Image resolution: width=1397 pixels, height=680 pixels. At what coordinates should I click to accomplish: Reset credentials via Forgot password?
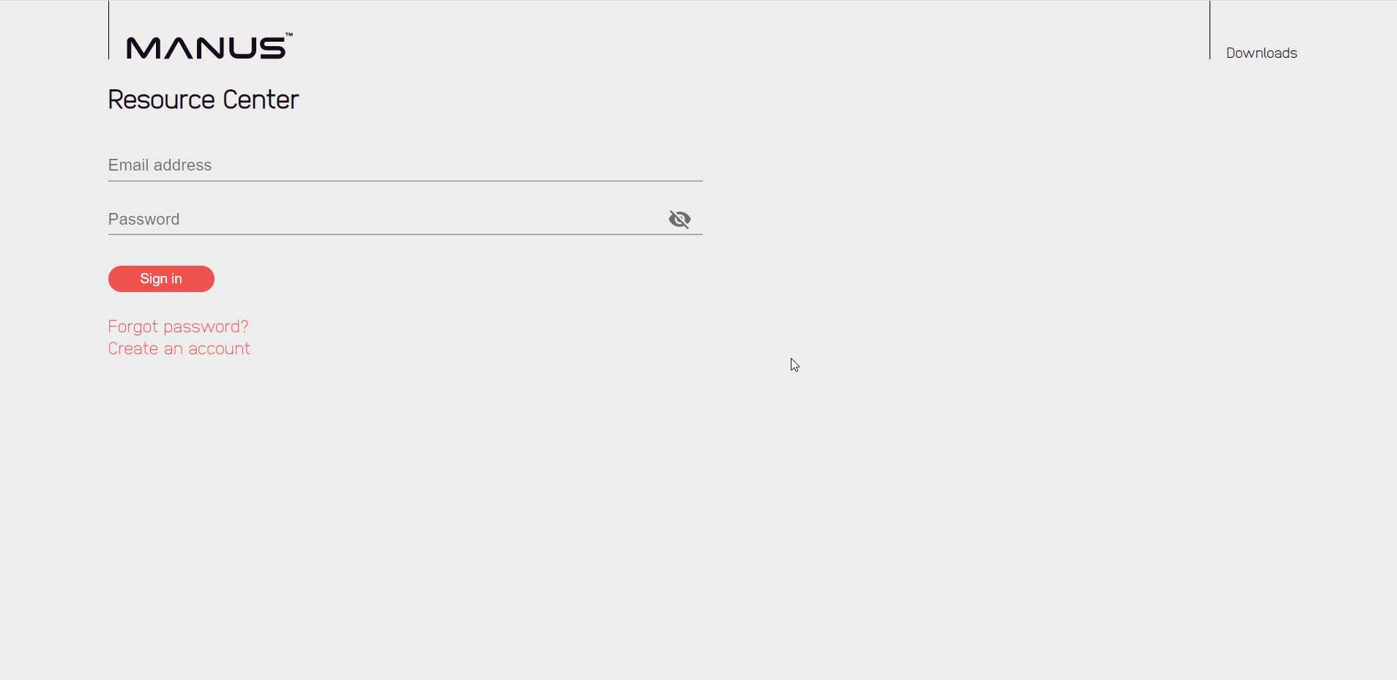coord(178,326)
